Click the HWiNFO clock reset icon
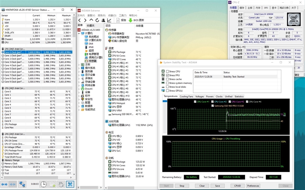 pos(43,184)
